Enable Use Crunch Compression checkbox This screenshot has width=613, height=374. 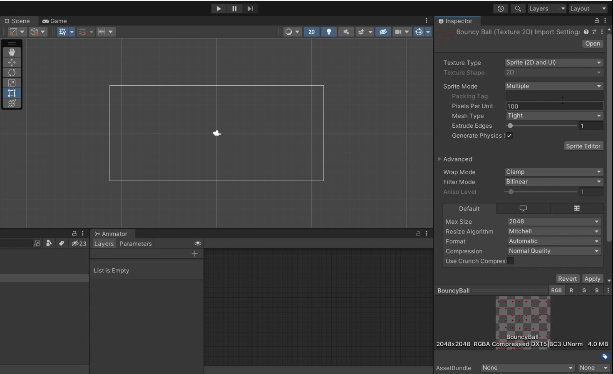pos(511,261)
